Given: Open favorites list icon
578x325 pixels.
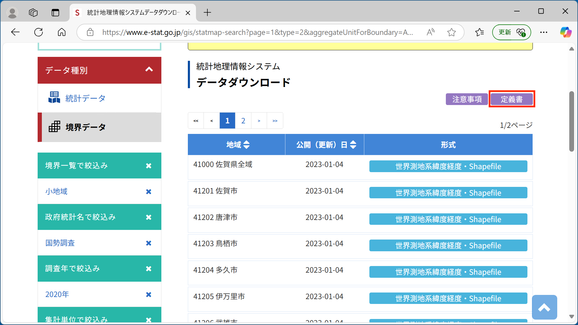Looking at the screenshot, I should click(480, 32).
